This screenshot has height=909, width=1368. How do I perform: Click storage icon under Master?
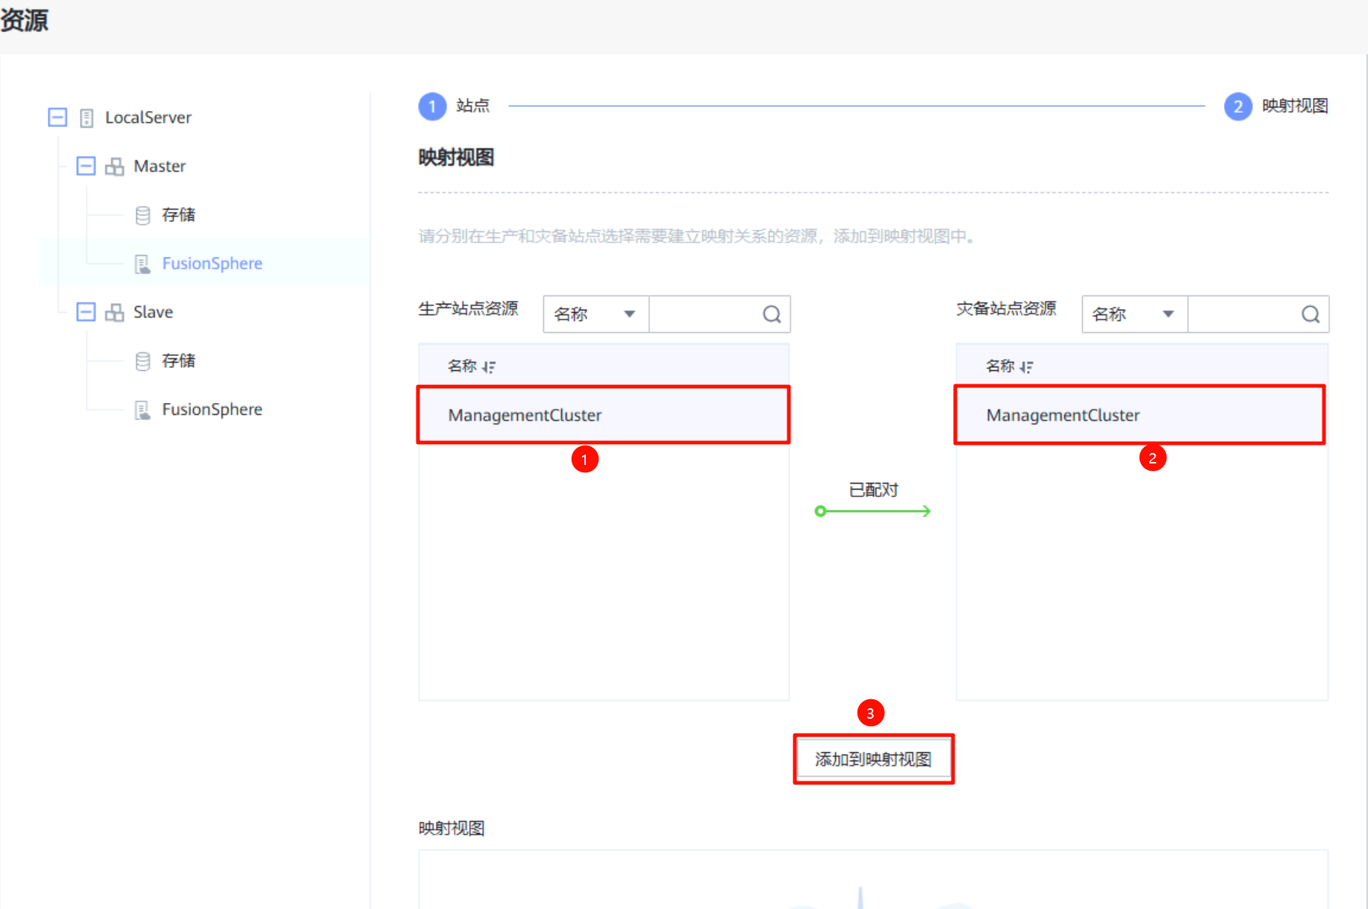(143, 216)
